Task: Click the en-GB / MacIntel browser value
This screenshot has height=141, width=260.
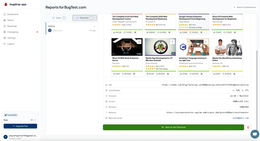Action: tap(239, 96)
